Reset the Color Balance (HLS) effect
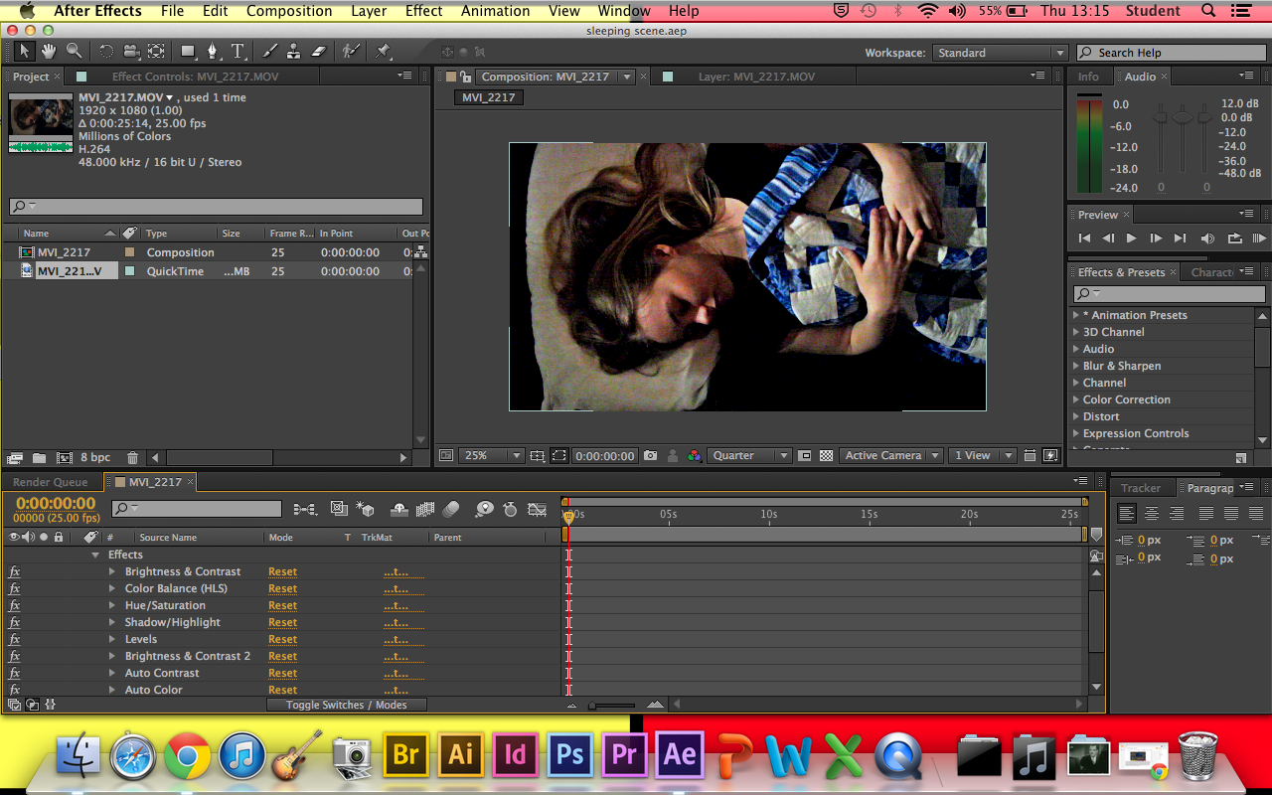Image resolution: width=1272 pixels, height=795 pixels. [282, 588]
